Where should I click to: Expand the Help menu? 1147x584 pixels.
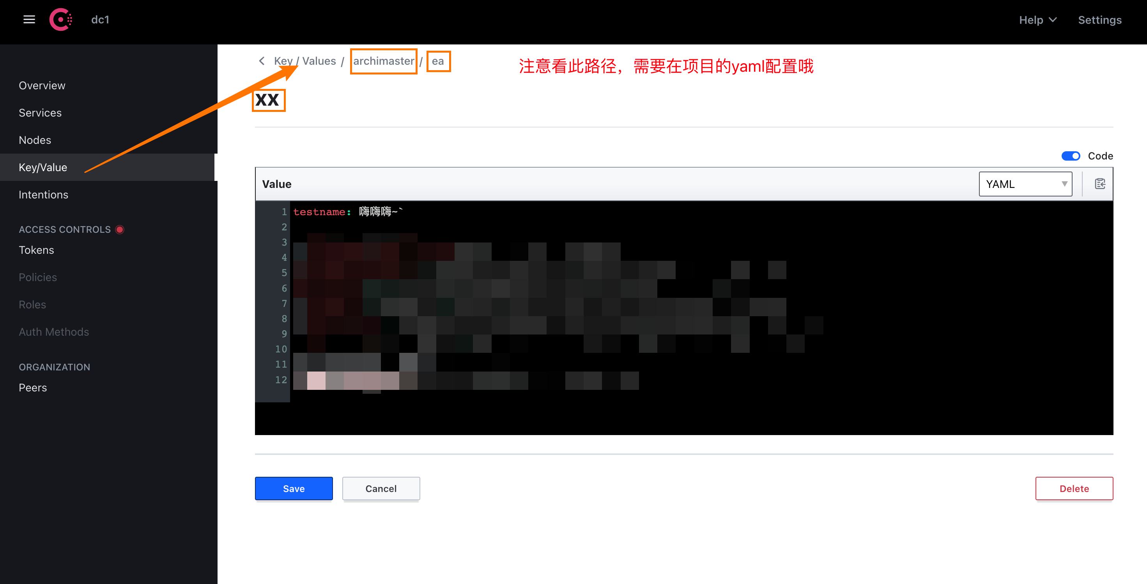(x=1037, y=20)
